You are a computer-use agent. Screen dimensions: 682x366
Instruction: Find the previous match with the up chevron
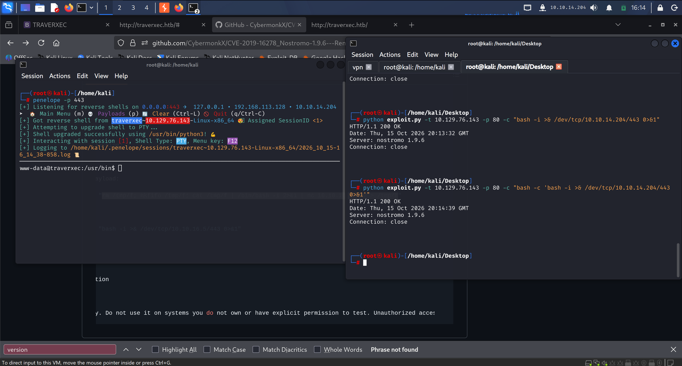click(x=126, y=350)
